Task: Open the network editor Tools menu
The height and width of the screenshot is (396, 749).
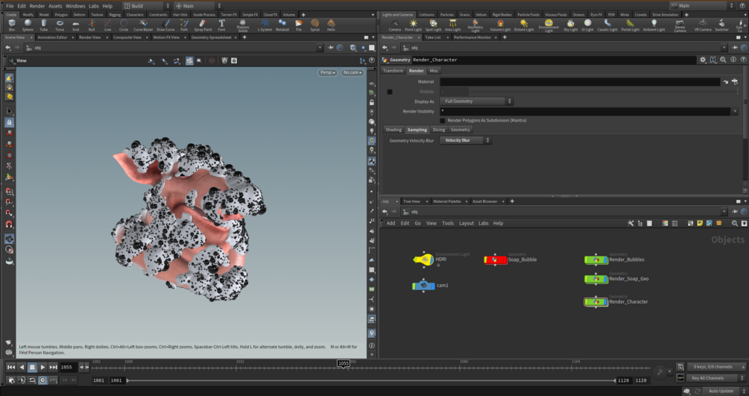Action: click(448, 223)
